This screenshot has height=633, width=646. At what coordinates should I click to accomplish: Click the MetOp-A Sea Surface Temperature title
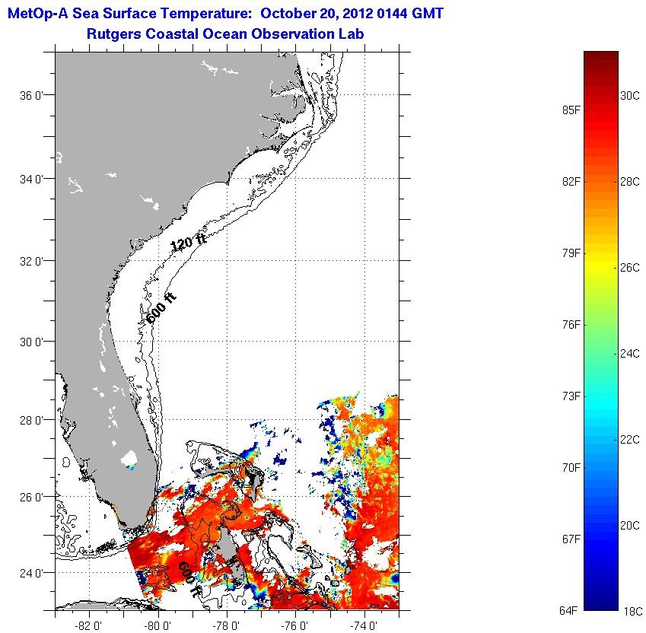226,13
